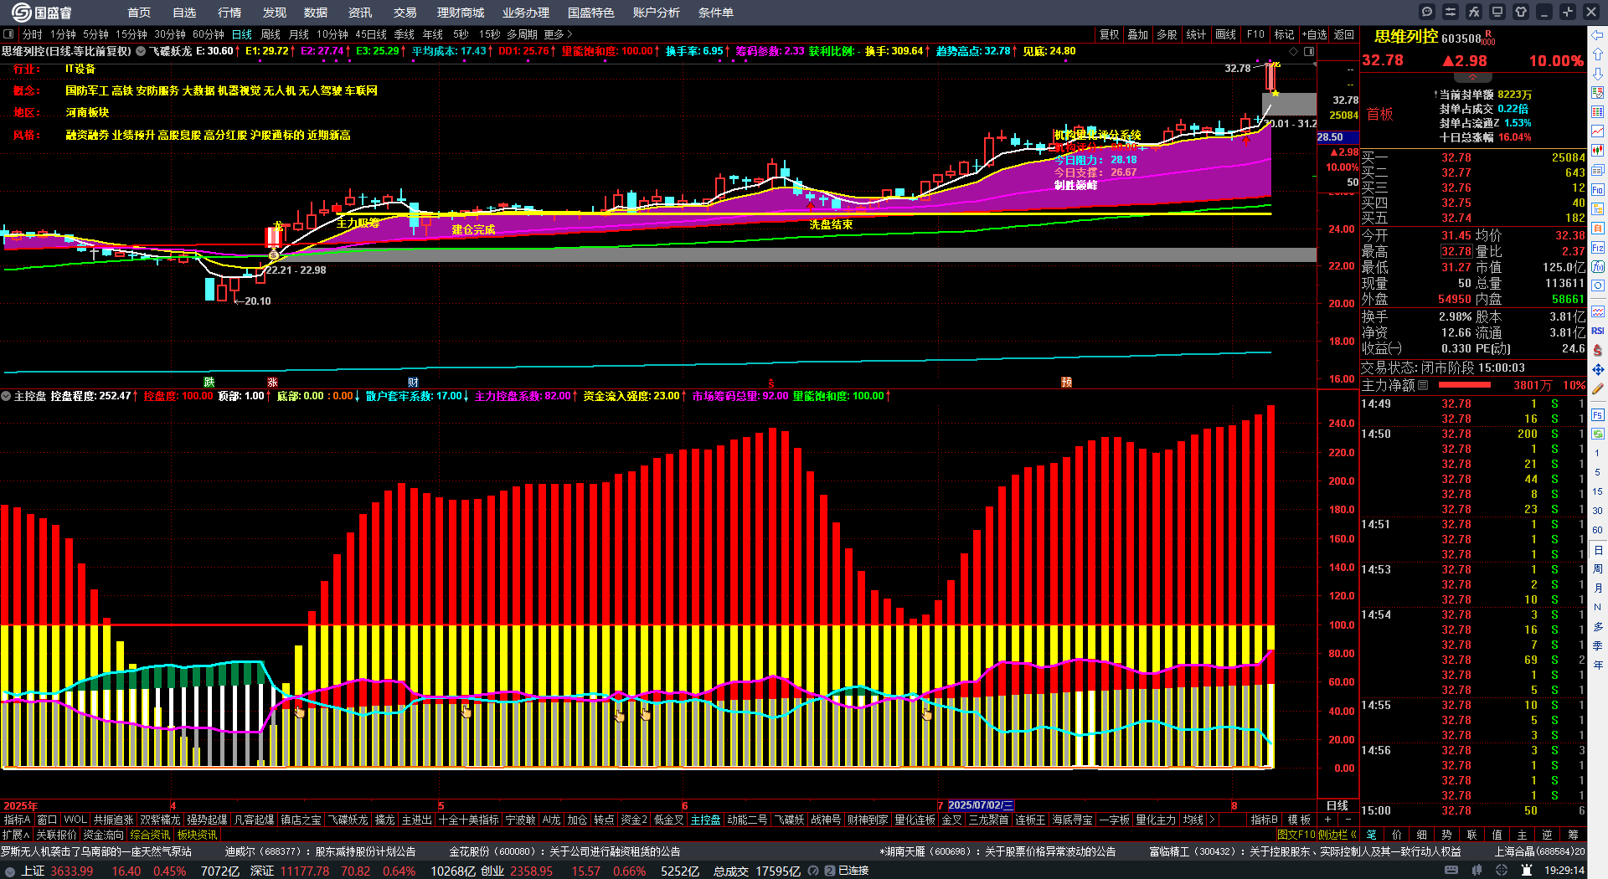Screen dimensions: 1608x879
Task: Open the fx formula icon in title bar
Action: 1474,12
